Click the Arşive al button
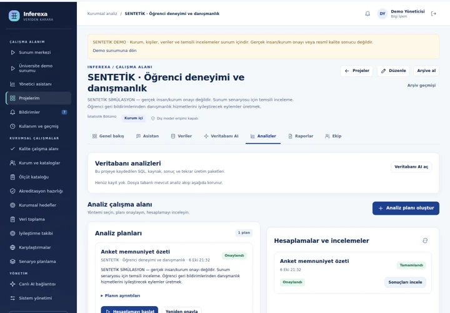This screenshot has height=313, width=450. pyautogui.click(x=426, y=71)
